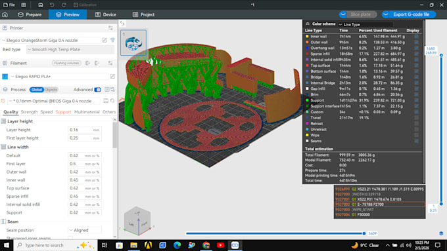Open File Explorer from taskbar
The height and width of the screenshot is (251, 447).
click(x=133, y=245)
